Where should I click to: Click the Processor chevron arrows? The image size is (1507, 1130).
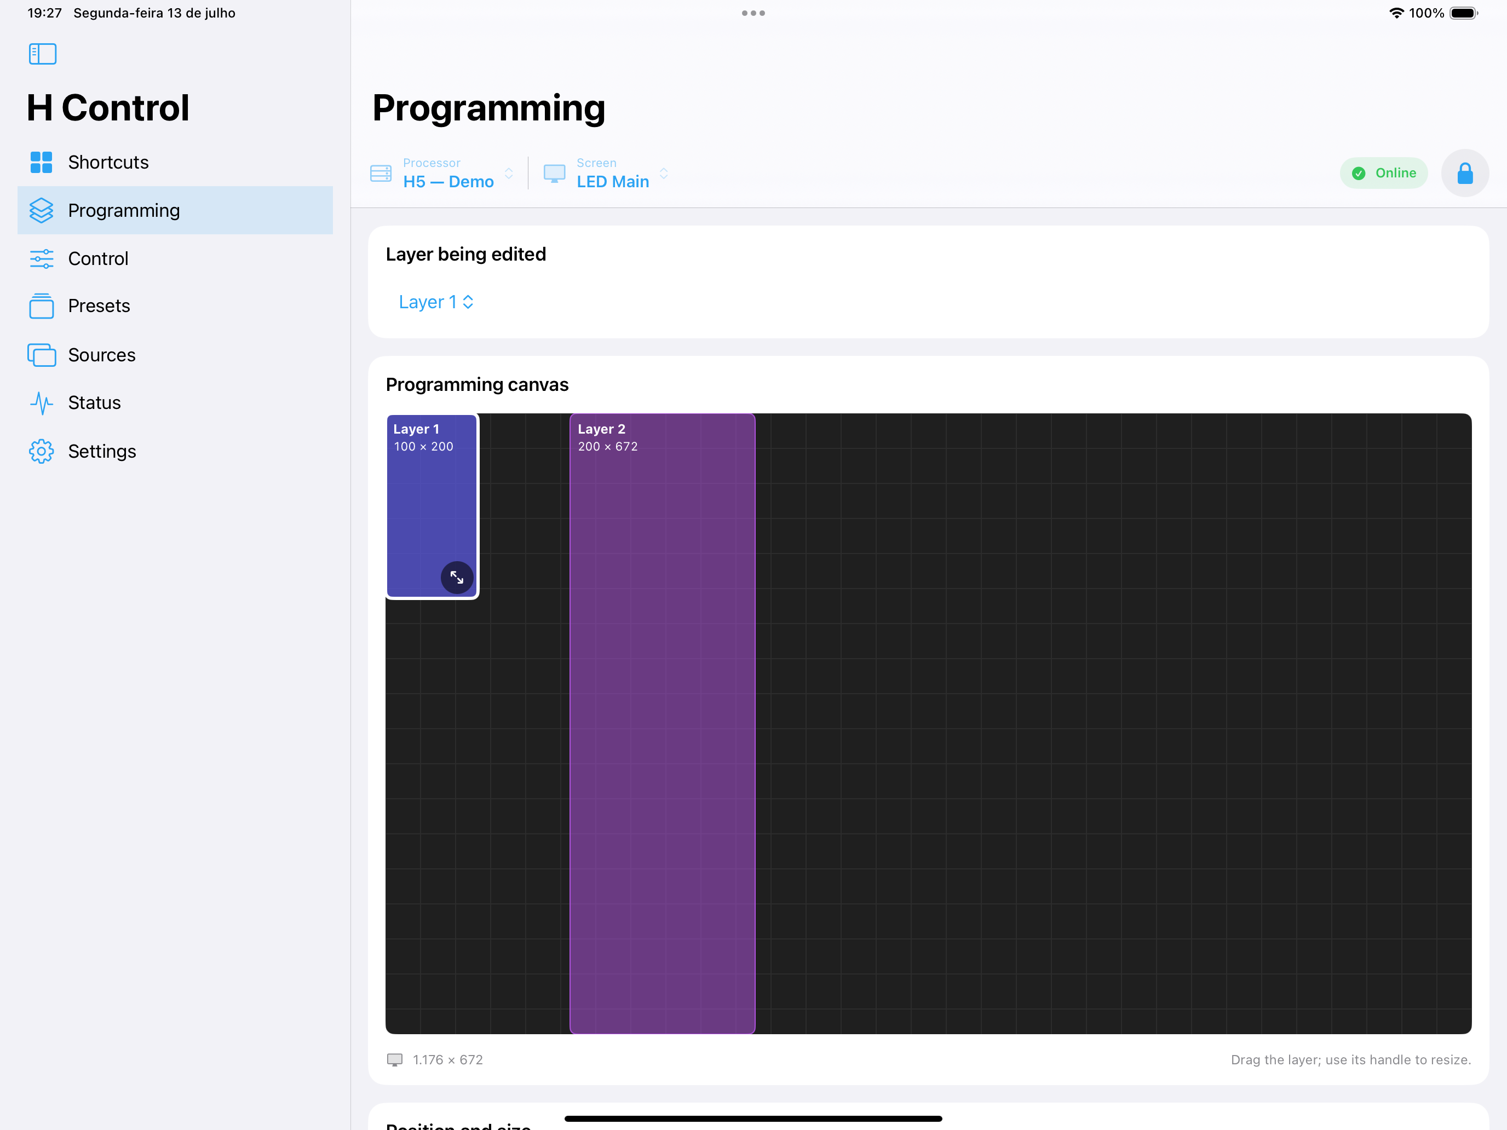pos(508,173)
